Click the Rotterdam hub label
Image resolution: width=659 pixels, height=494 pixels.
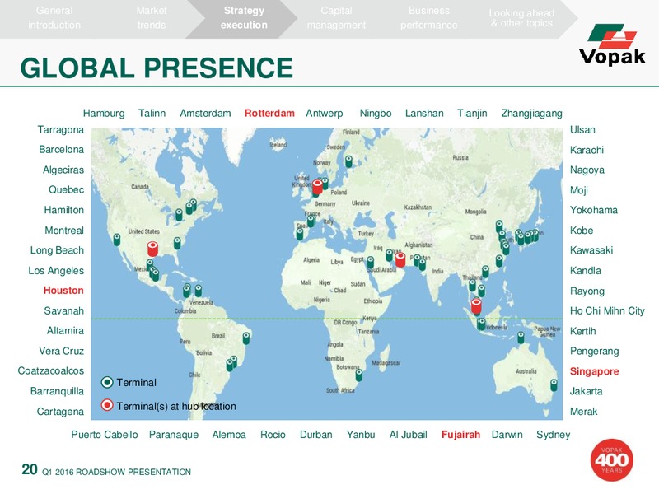click(x=269, y=114)
